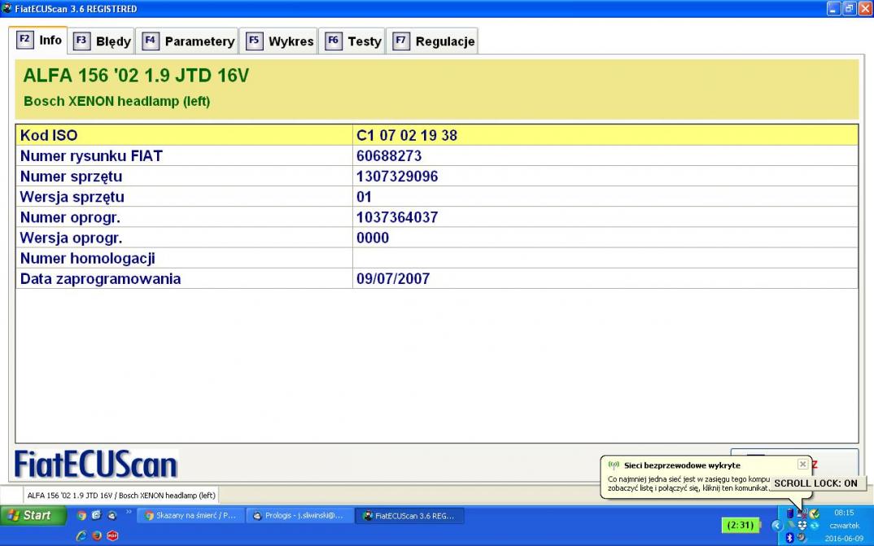
Task: Click the FiatECUScan taskbar button
Action: [x=409, y=516]
